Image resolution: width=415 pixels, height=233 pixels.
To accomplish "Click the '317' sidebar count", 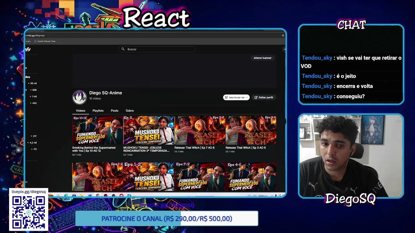I will click(35, 136).
